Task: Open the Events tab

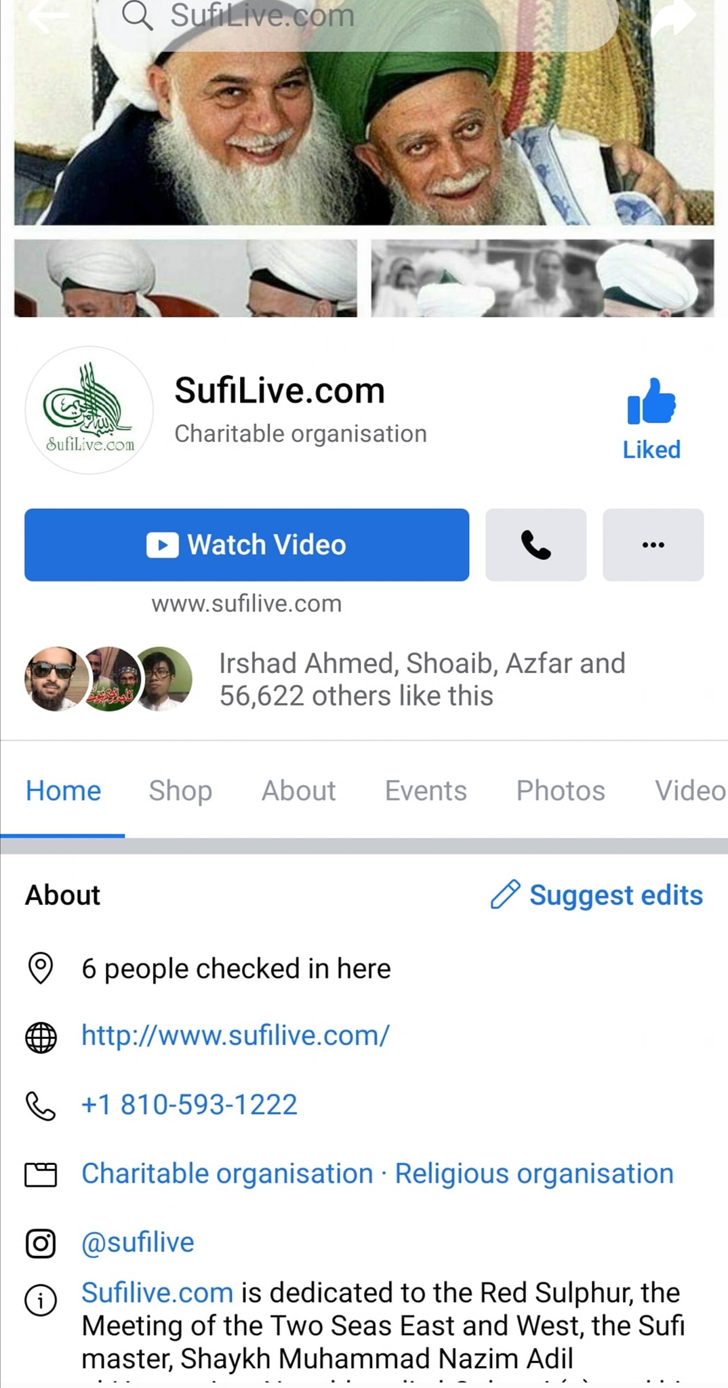Action: pyautogui.click(x=426, y=790)
